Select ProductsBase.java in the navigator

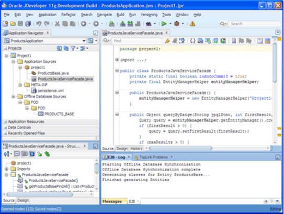point(53,73)
